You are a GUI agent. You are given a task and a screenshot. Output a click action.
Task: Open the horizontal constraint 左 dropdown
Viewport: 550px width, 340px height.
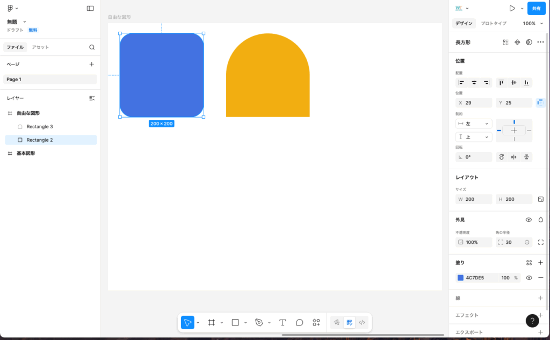[x=474, y=124]
